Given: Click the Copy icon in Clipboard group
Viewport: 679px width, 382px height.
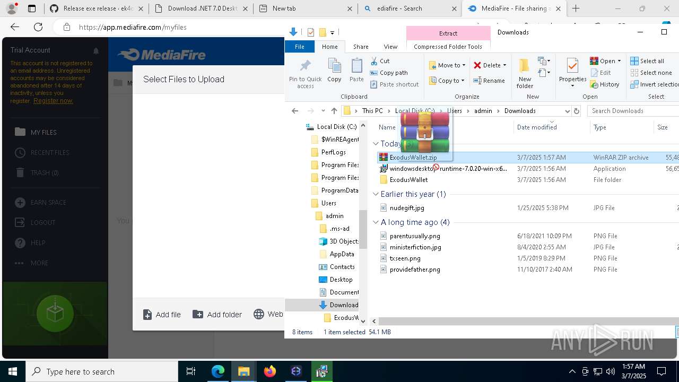Looking at the screenshot, I should (334, 66).
